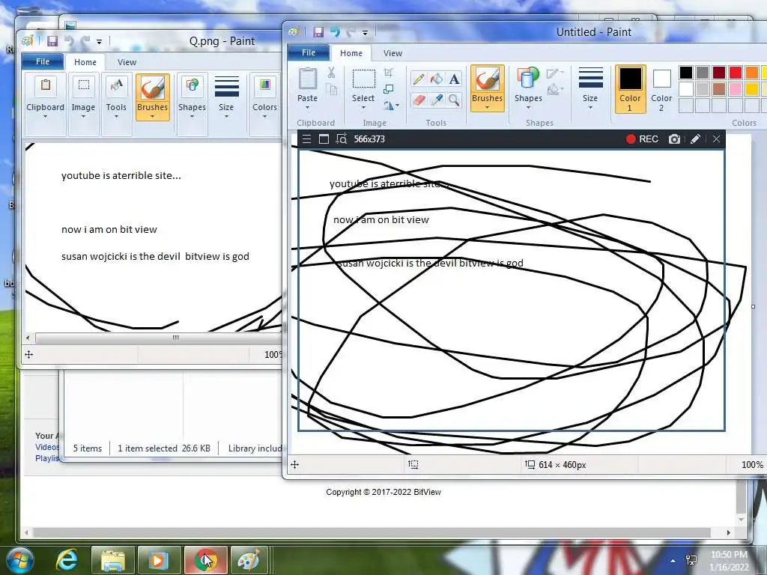This screenshot has height=575, width=767.
Task: Start recording with the REC button
Action: click(642, 139)
